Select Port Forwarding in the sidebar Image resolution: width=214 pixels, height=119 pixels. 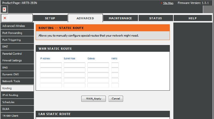[x=17, y=33]
